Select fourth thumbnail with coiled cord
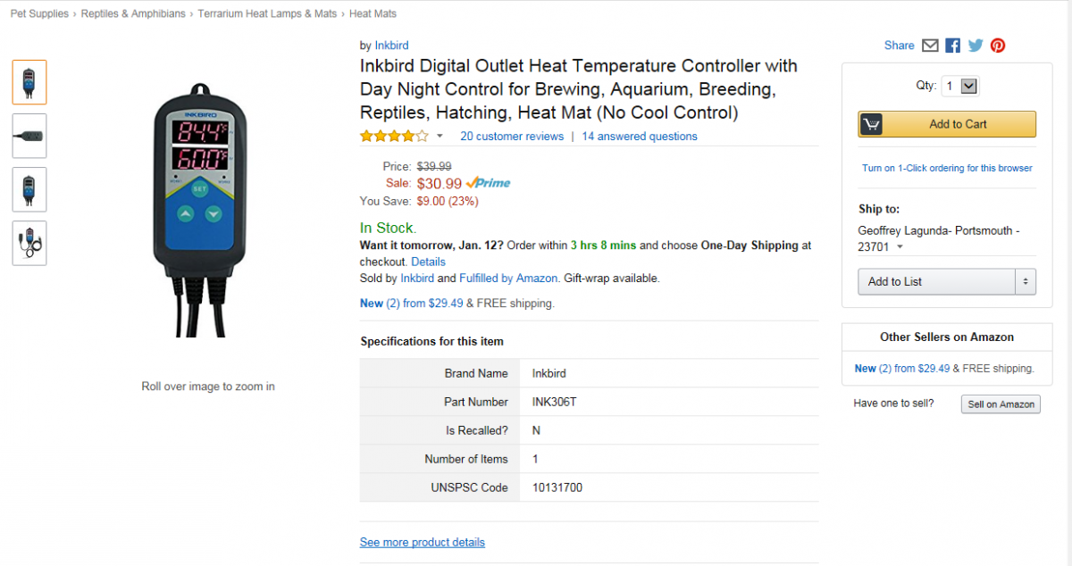1072x566 pixels. pos(29,243)
